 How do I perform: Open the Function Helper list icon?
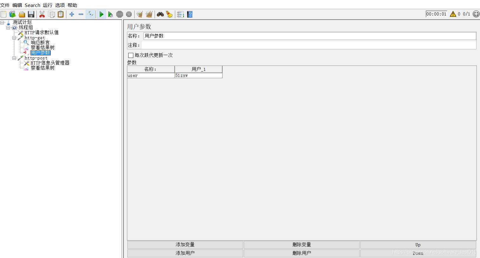[x=180, y=14]
